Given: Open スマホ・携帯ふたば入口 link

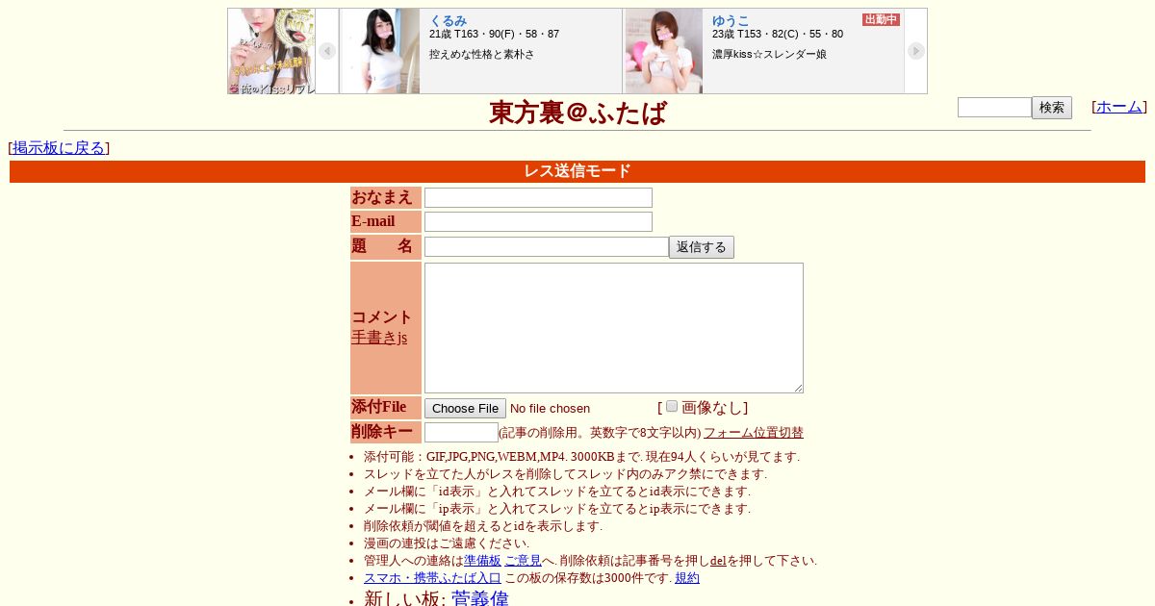Looking at the screenshot, I should point(432,578).
